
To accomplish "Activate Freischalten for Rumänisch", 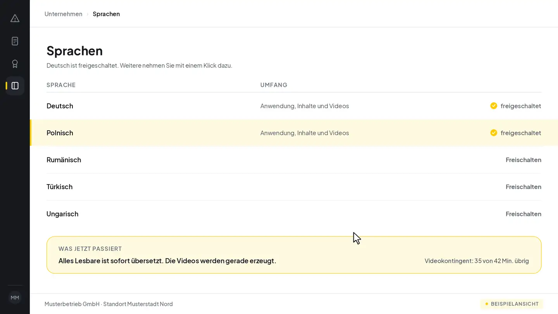I will (x=524, y=160).
